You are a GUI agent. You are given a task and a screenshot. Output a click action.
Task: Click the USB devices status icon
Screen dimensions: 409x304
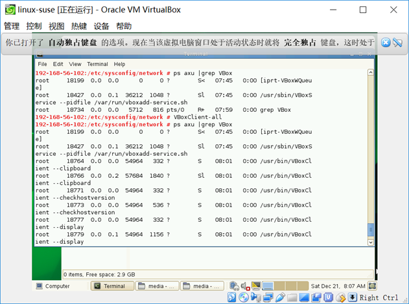pyautogui.click(x=280, y=298)
